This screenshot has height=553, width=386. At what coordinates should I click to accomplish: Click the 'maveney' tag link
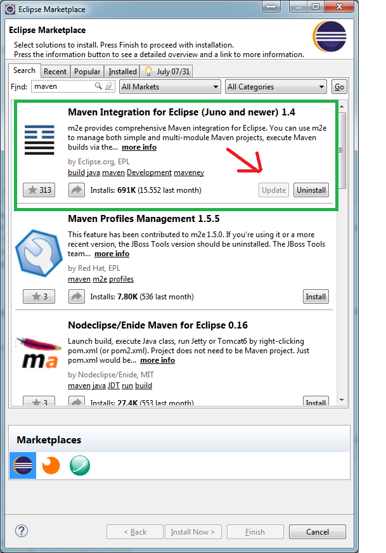pyautogui.click(x=189, y=172)
